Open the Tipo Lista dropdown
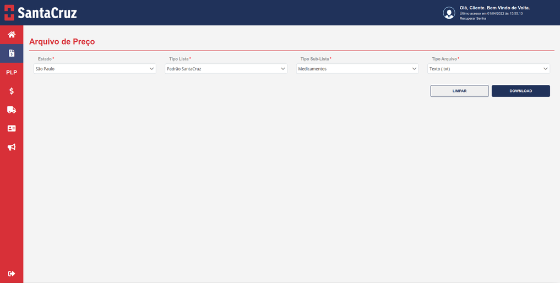The image size is (560, 283). [226, 69]
